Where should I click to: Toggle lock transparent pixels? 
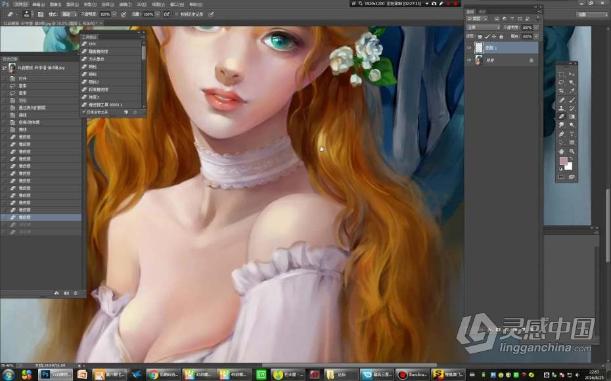[x=480, y=37]
